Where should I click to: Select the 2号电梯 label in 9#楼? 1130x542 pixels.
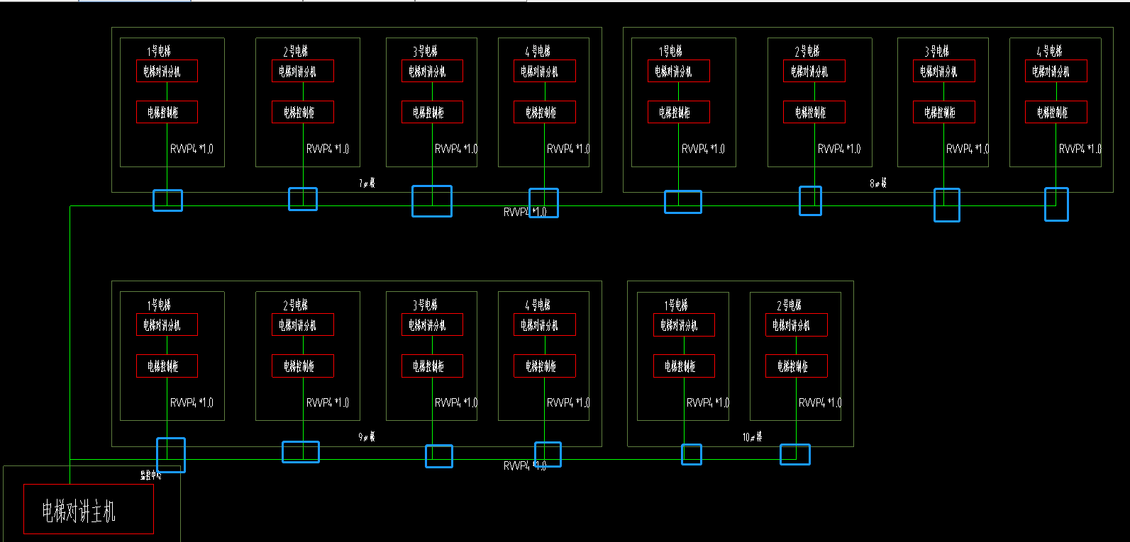click(295, 305)
